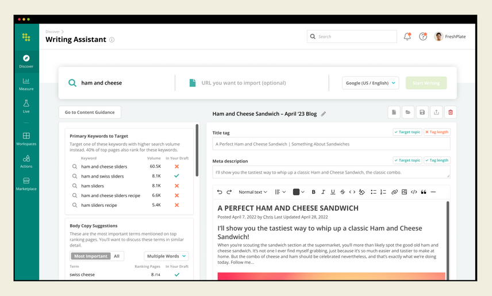Image resolution: width=492 pixels, height=296 pixels.
Task: Create a new document with page icon
Action: [x=394, y=113]
